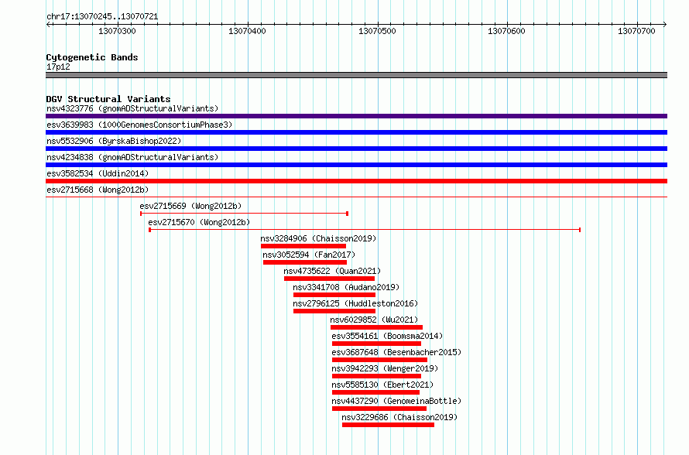This screenshot has width=689, height=455.
Task: Click nsv4735622 Quan2021 variant label
Action: tap(332, 271)
